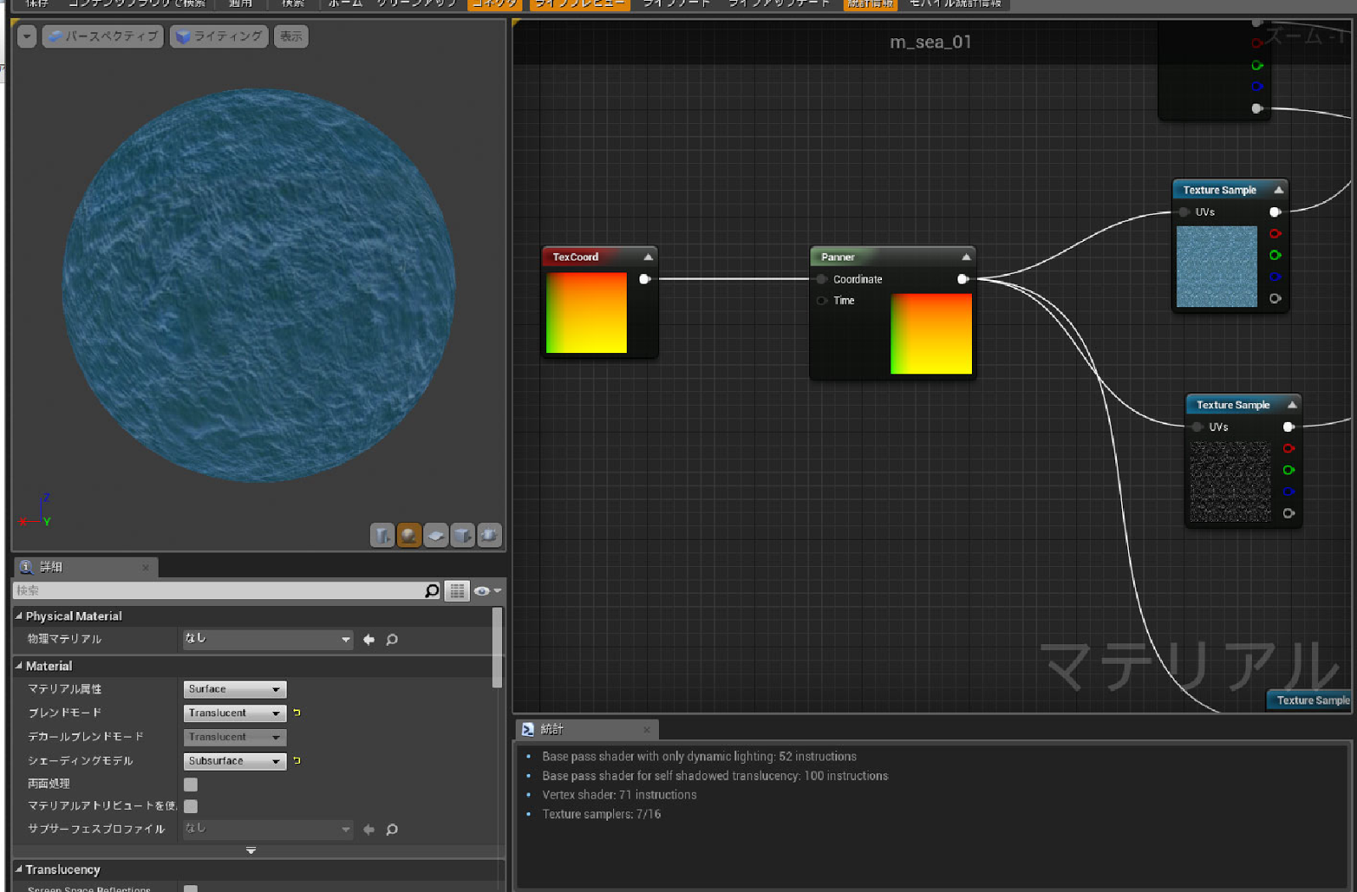1357x892 pixels.
Task: Select the cylinder preview mesh icon
Action: pos(382,536)
